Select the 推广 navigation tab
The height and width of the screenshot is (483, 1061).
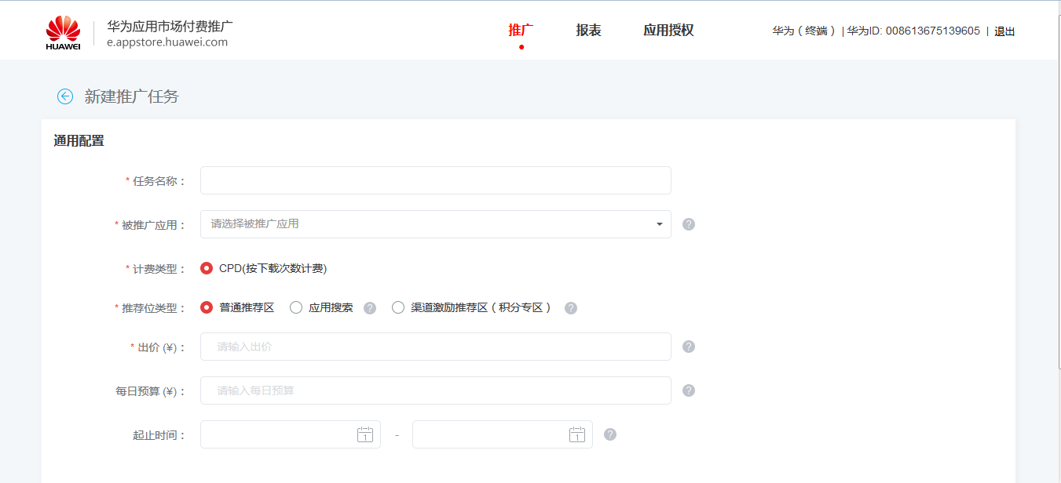coord(521,30)
